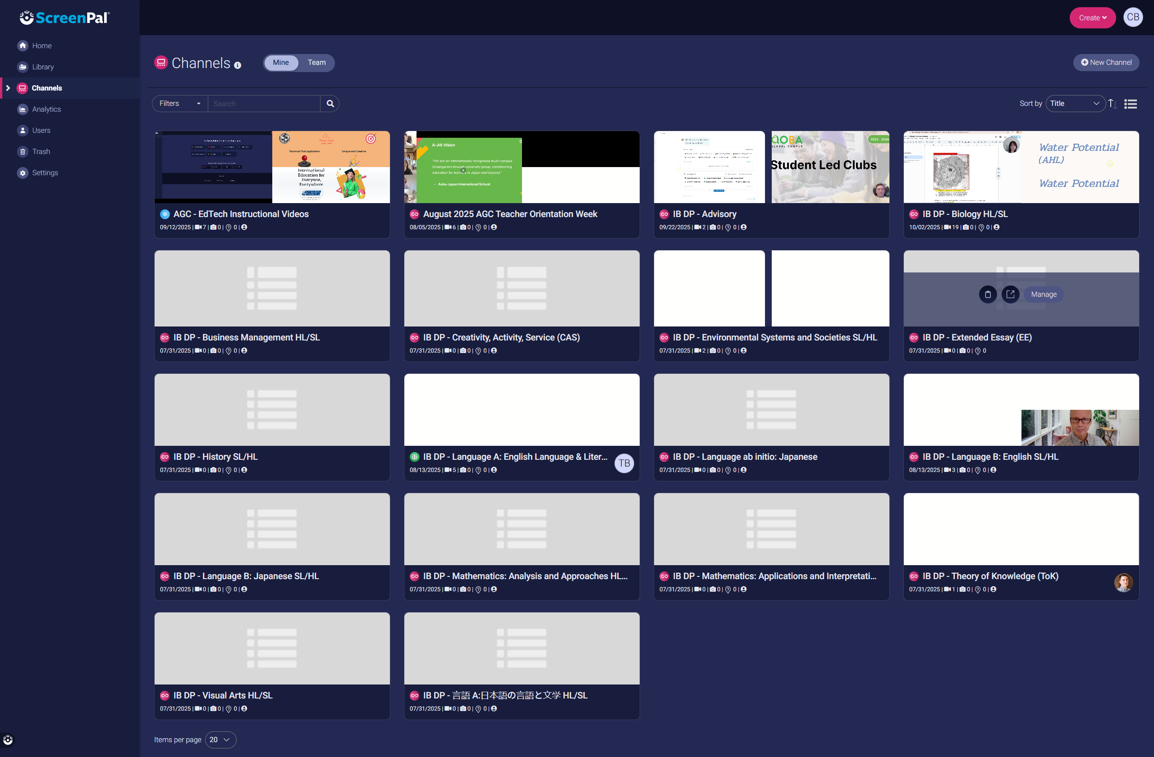Expand the Filters dropdown
Image resolution: width=1154 pixels, height=757 pixels.
click(x=179, y=103)
